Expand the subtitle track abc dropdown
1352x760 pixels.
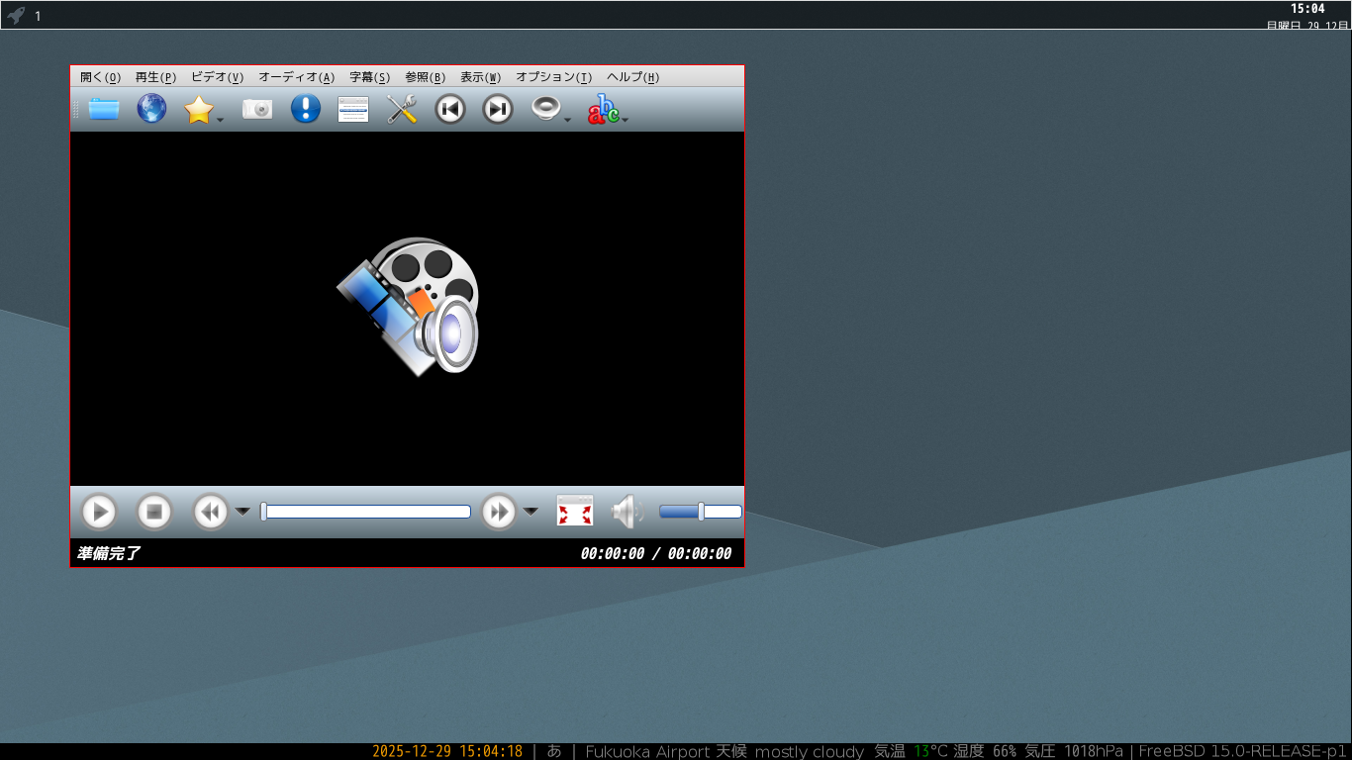tap(626, 120)
